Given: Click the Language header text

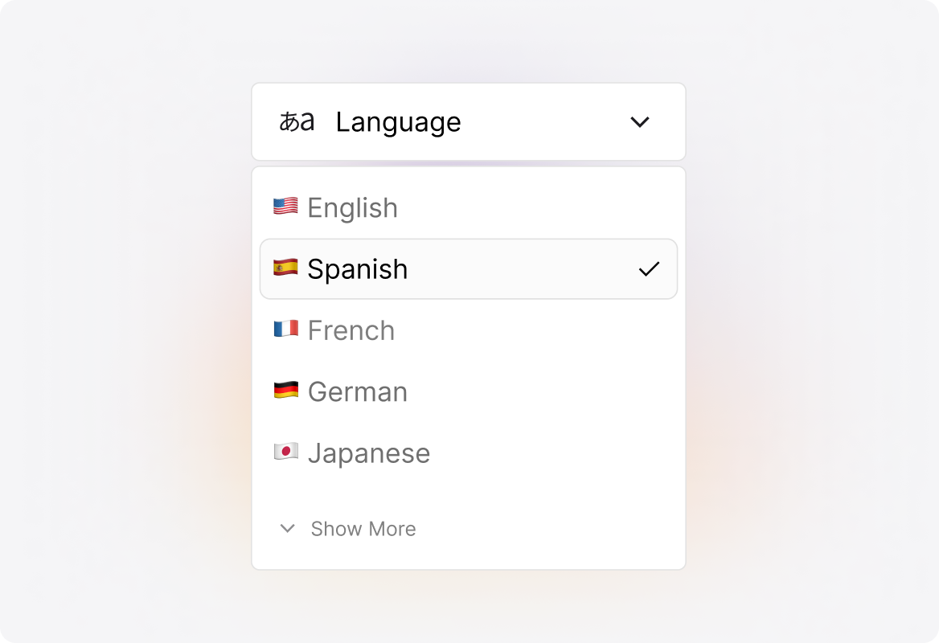Looking at the screenshot, I should 398,121.
